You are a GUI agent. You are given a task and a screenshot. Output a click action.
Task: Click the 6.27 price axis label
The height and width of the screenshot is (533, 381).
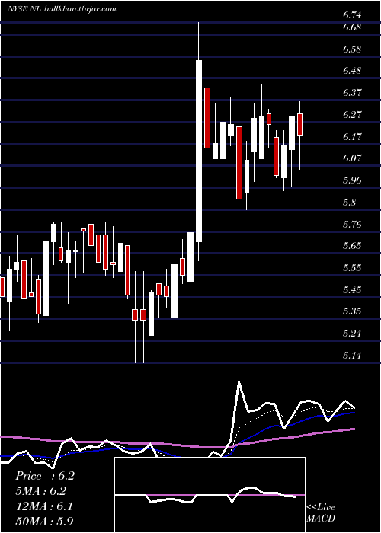[x=352, y=115]
